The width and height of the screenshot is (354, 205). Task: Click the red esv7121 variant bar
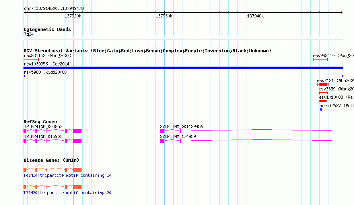point(323,84)
